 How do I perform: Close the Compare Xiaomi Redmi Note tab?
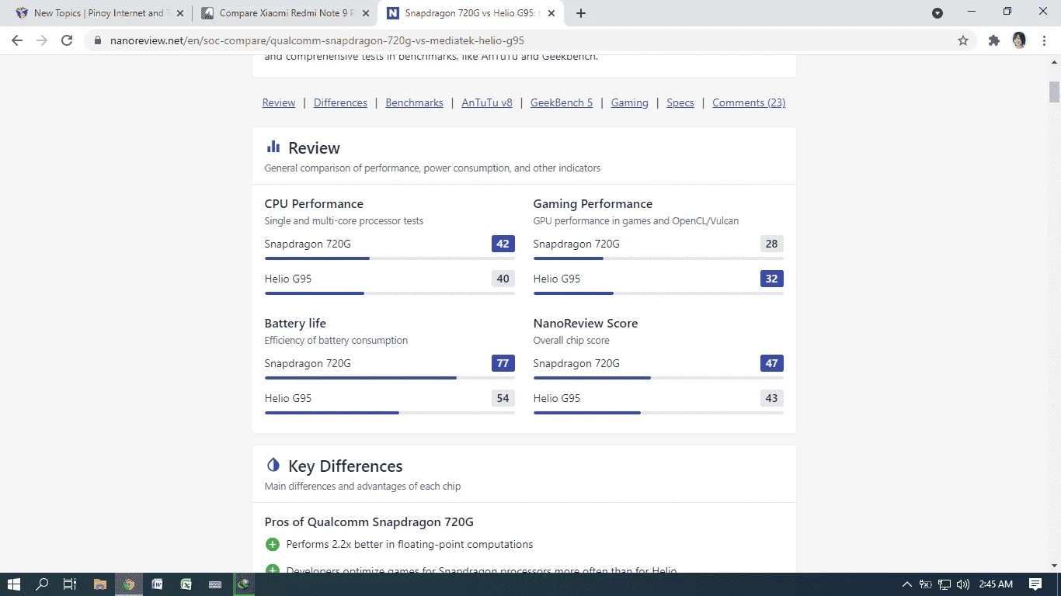[366, 13]
